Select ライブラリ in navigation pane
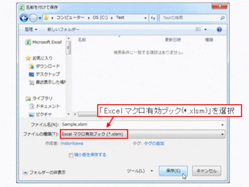The height and width of the screenshot is (187, 249). pyautogui.click(x=42, y=98)
